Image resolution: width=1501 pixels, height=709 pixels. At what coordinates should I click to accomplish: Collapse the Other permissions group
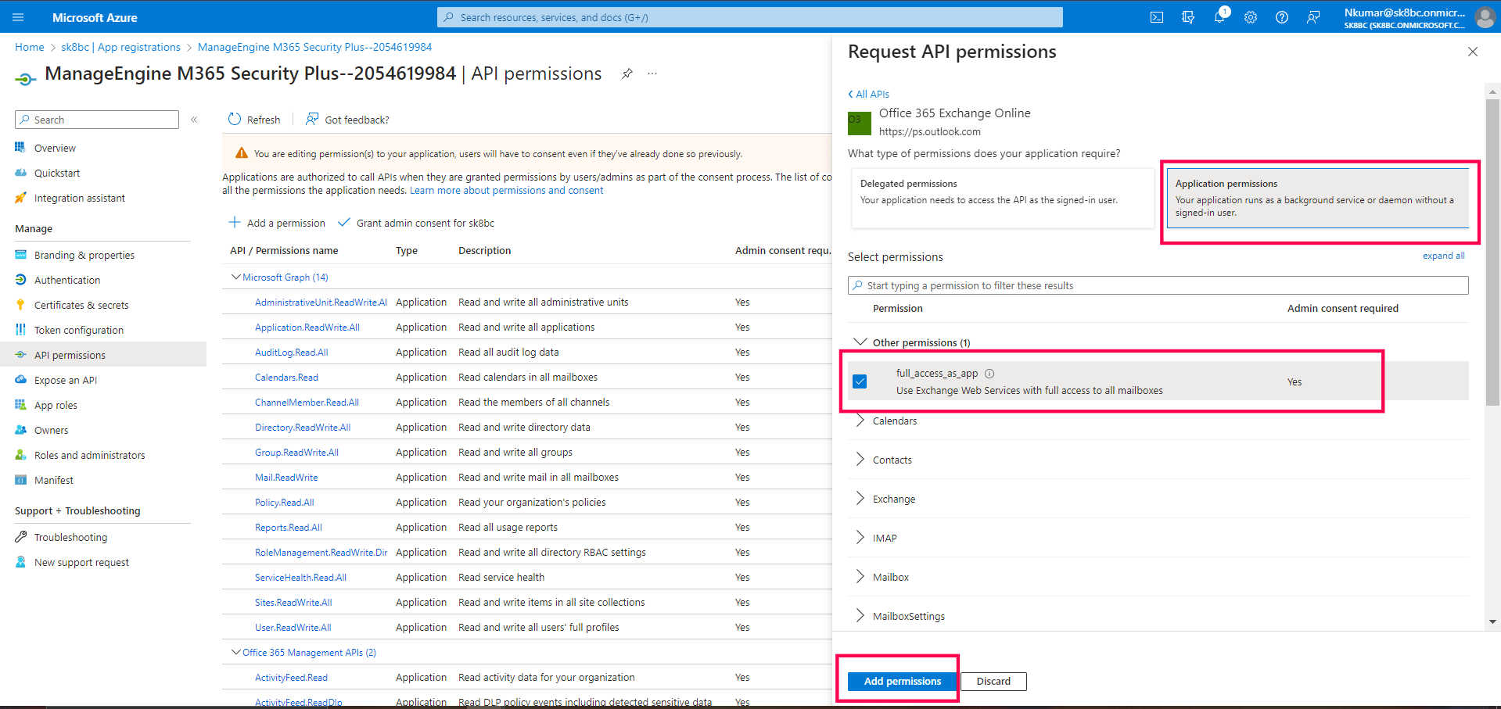860,342
